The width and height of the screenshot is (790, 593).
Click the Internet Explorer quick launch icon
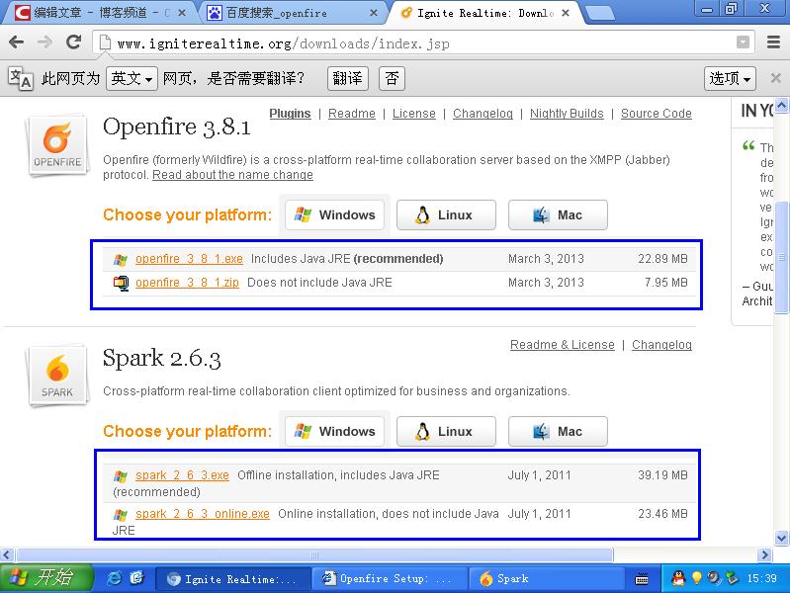115,578
